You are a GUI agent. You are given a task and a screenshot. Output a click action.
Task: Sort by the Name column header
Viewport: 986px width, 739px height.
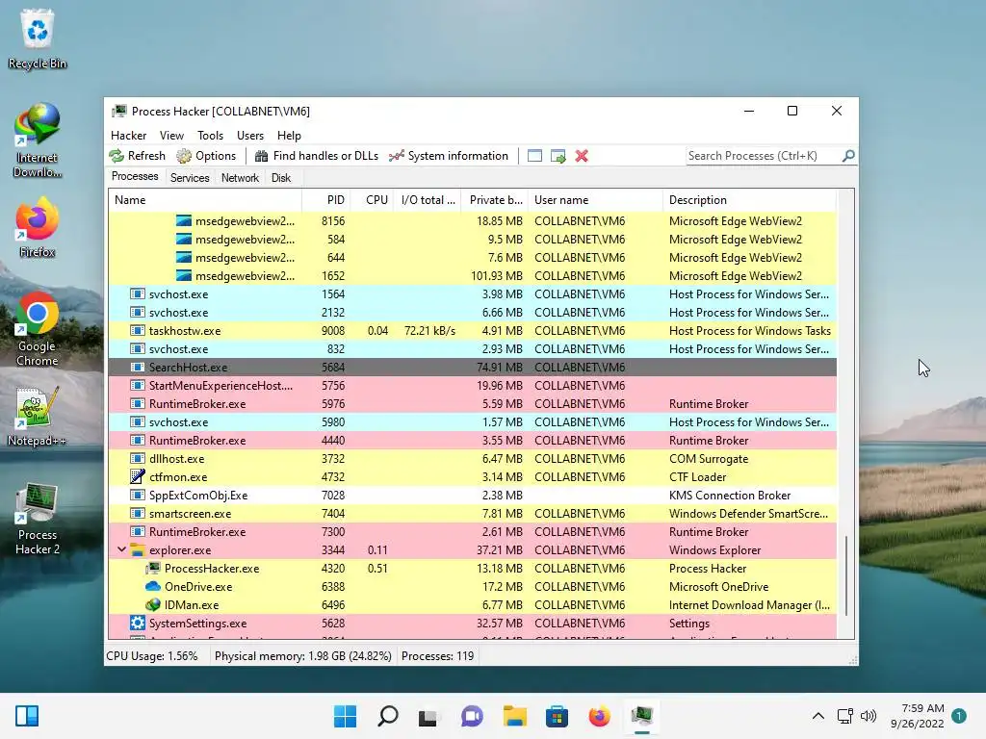pos(205,200)
